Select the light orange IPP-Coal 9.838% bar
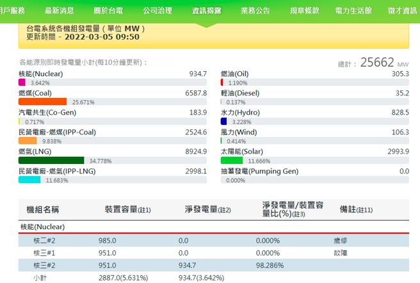Screen dimensions: 420x283 click(28, 140)
